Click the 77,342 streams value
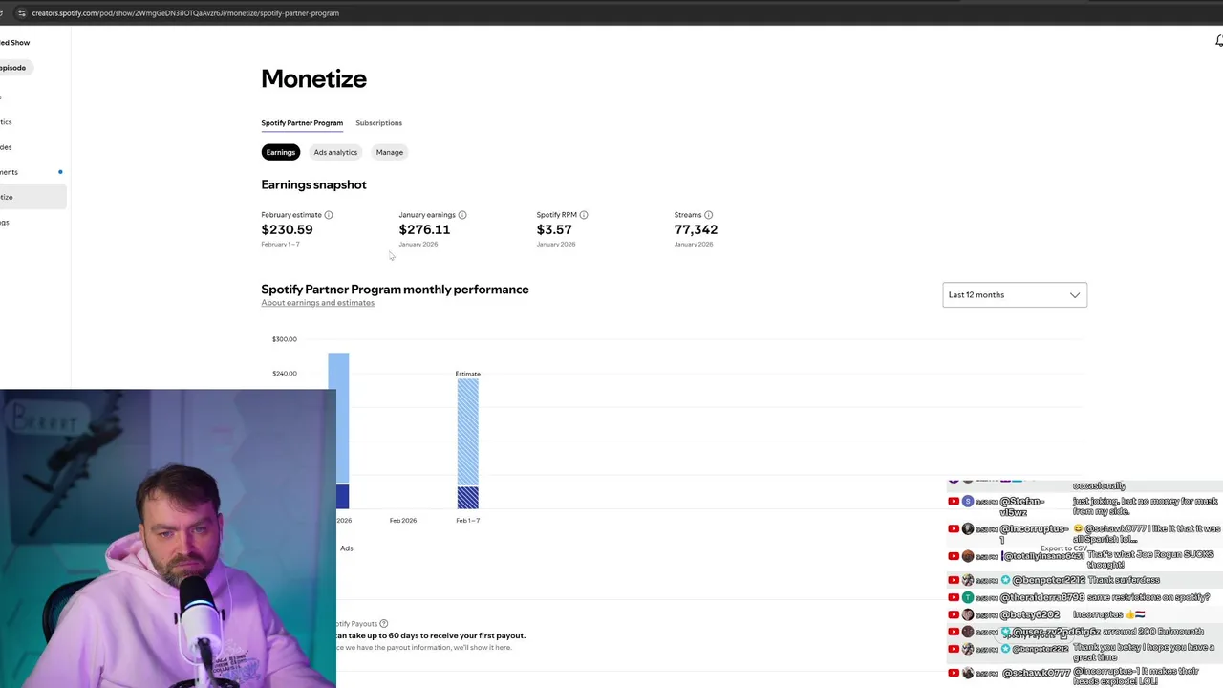This screenshot has width=1223, height=688. (x=696, y=229)
